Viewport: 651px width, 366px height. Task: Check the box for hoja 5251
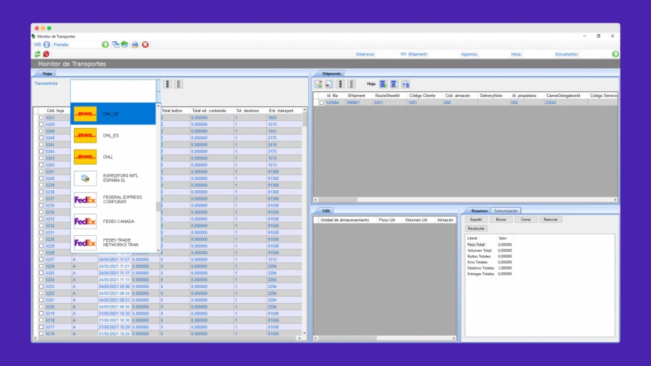pyautogui.click(x=41, y=117)
